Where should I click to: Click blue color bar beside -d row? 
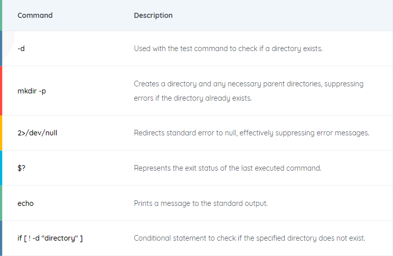1,49
